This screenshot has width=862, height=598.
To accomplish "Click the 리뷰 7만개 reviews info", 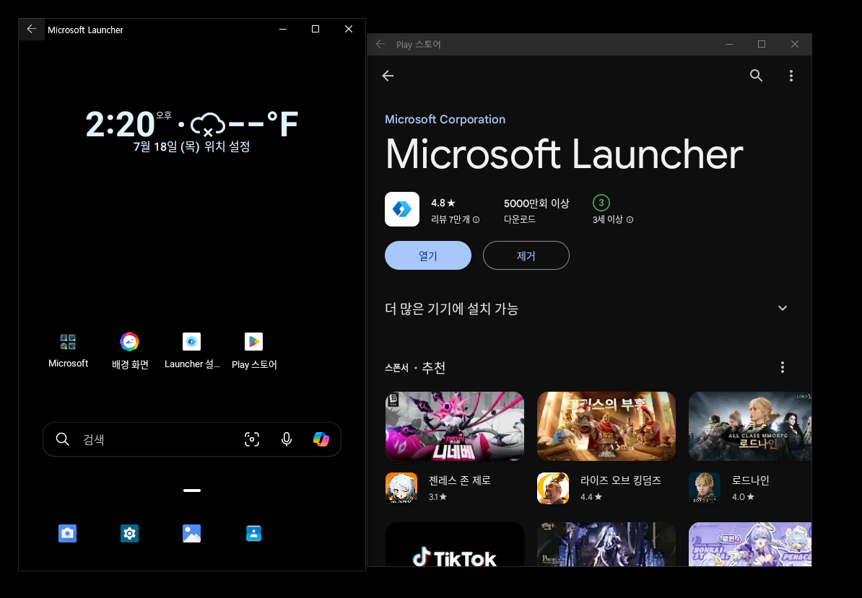I will click(x=456, y=219).
